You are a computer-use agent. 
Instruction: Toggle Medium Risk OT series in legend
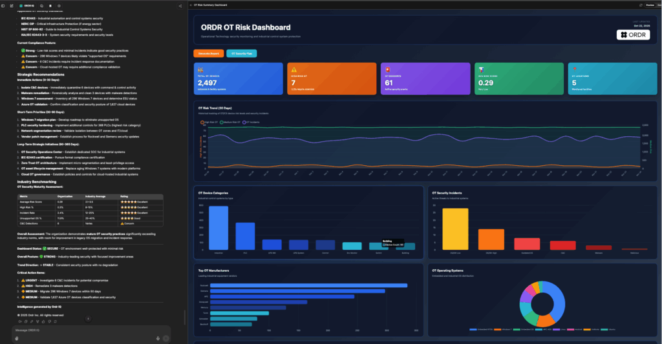point(231,121)
